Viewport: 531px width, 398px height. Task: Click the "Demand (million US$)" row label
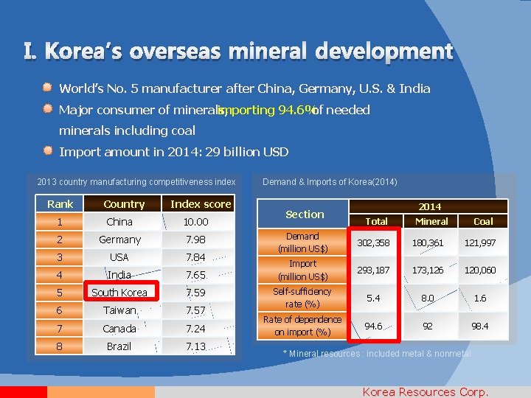coord(303,242)
